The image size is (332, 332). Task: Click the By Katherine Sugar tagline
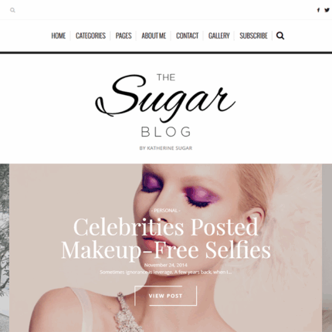coord(166,148)
